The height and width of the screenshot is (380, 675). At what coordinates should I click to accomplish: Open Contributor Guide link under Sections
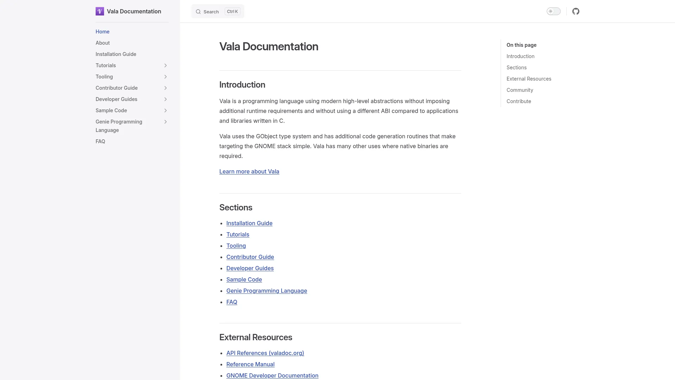point(250,257)
